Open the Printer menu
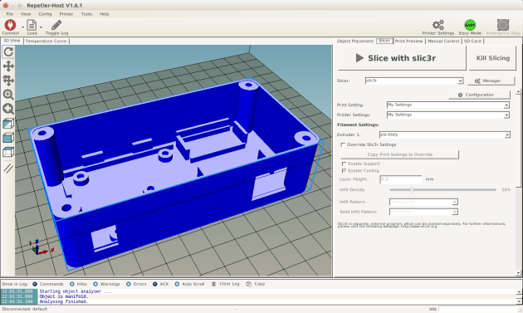The image size is (523, 313). click(66, 14)
